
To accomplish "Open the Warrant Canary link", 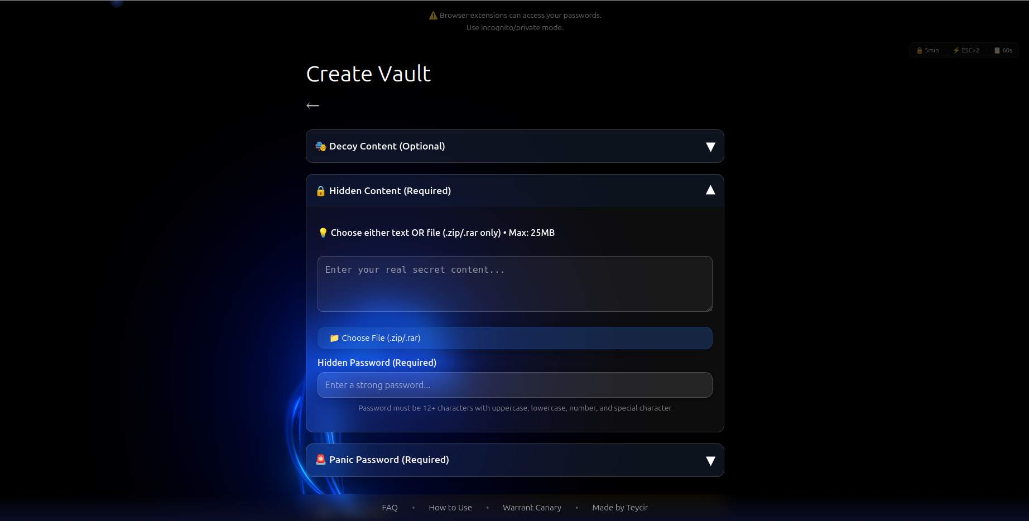I will pyautogui.click(x=532, y=508).
